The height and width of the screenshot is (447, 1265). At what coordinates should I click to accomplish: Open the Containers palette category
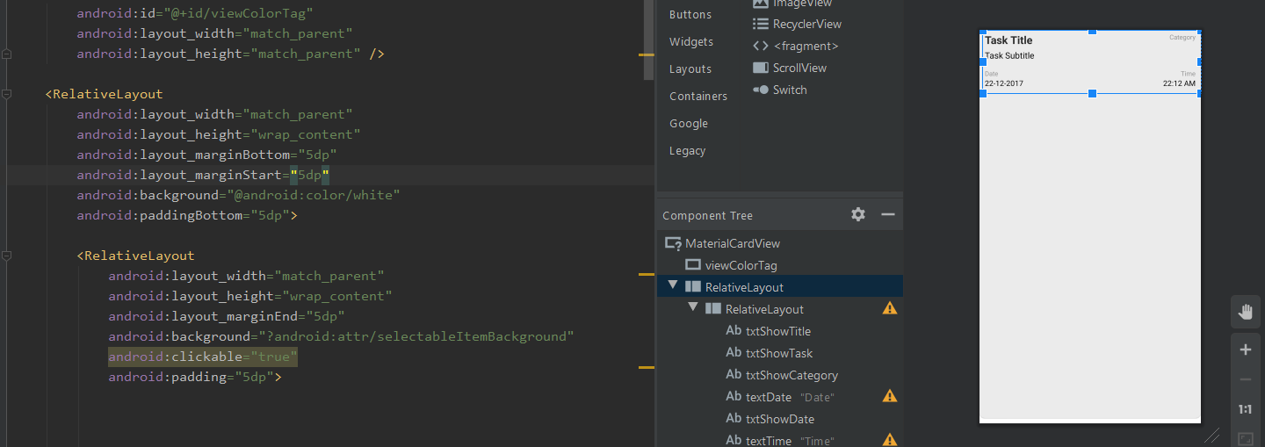click(x=698, y=97)
